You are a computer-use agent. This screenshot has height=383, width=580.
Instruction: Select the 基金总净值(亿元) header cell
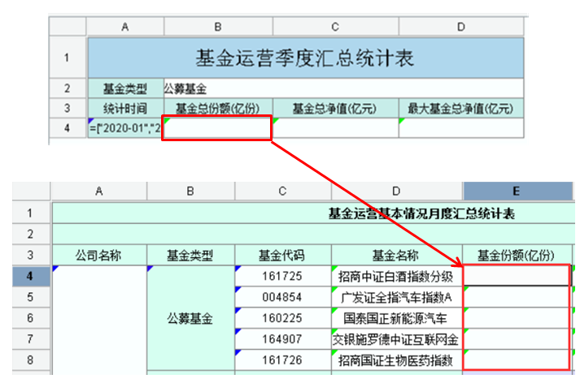(335, 109)
